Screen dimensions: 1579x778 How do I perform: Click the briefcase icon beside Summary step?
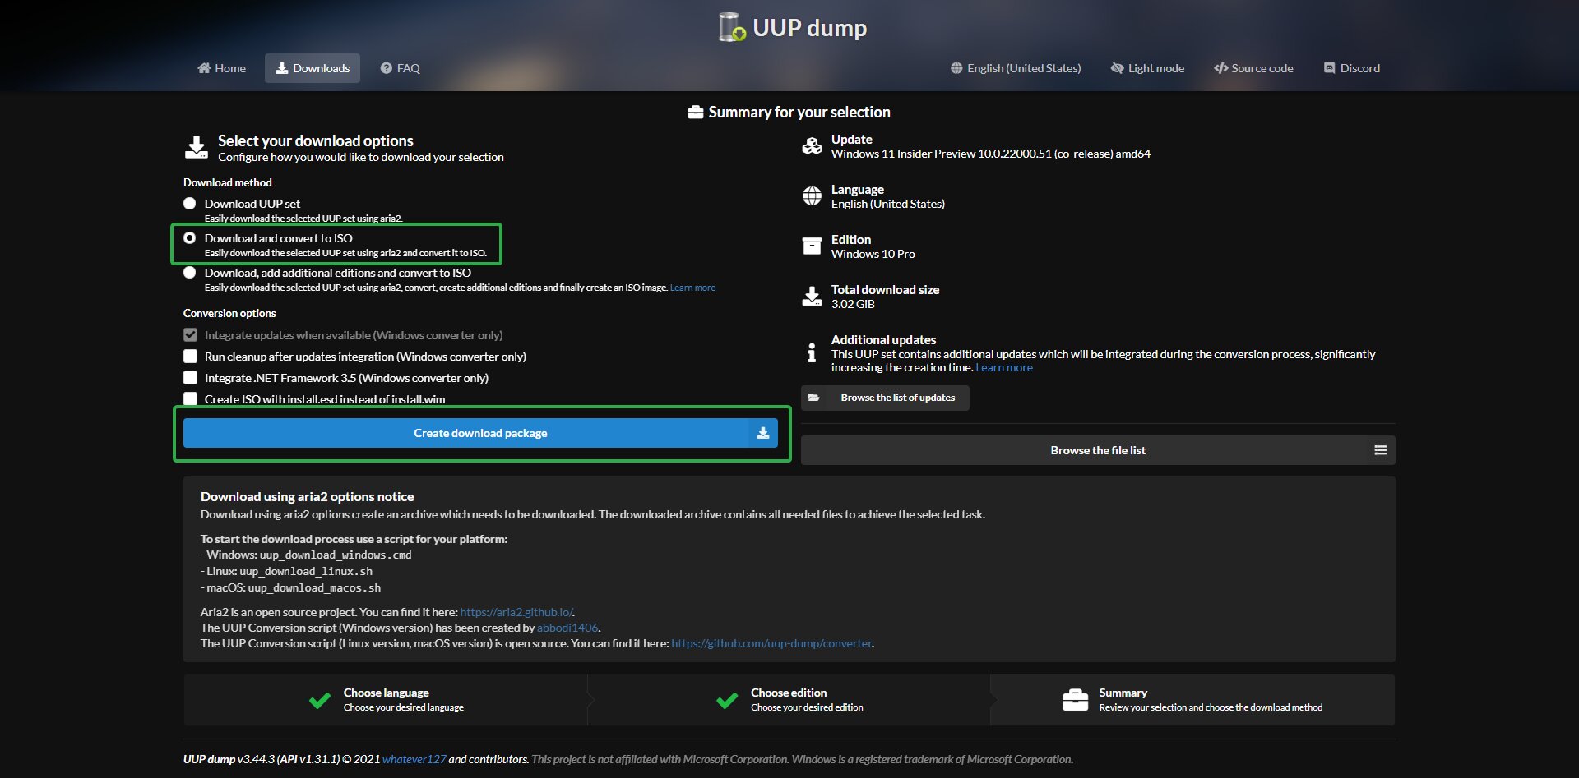point(1076,700)
